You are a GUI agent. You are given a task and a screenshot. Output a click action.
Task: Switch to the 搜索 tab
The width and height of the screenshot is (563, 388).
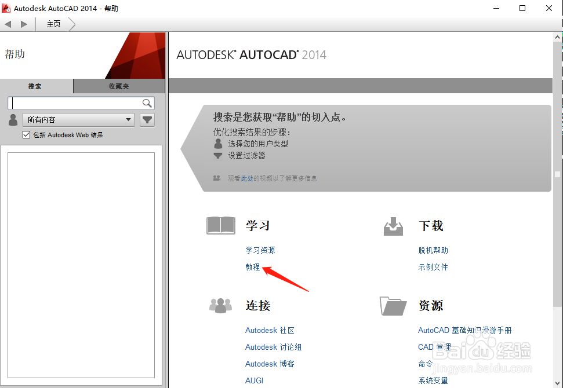point(35,86)
